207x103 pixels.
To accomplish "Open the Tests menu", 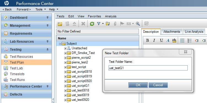I will click(x=60, y=16).
